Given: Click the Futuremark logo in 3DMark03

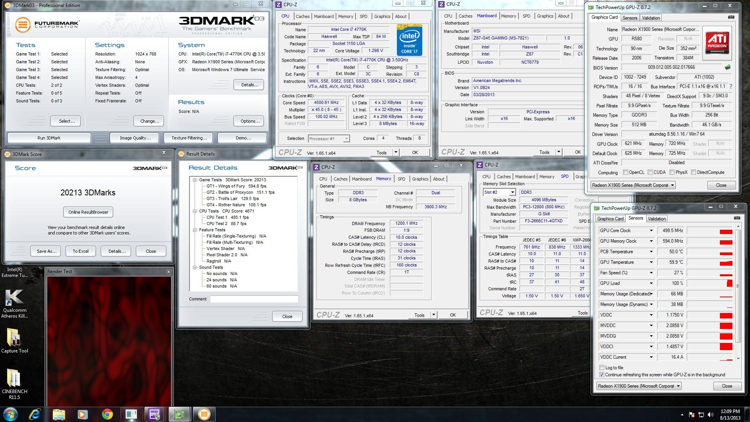Looking at the screenshot, I should (47, 25).
